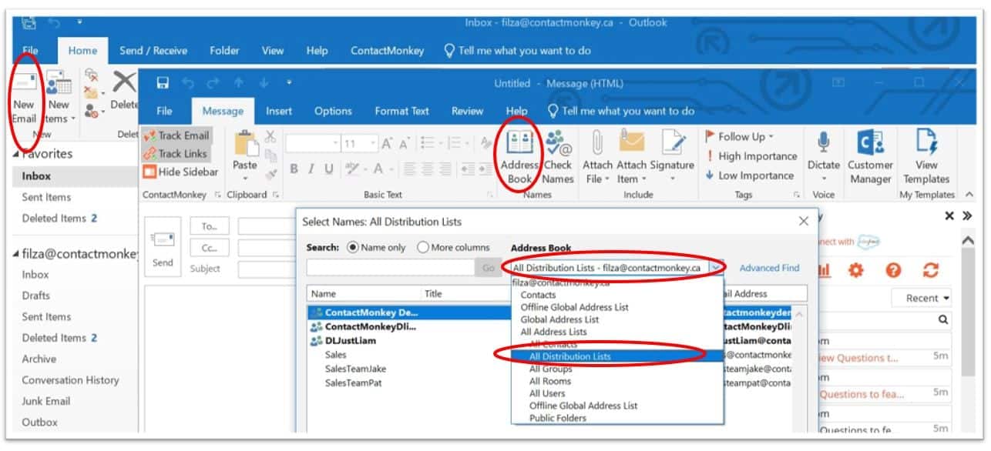Select the More columns search radio button
This screenshot has width=991, height=451.
(423, 246)
